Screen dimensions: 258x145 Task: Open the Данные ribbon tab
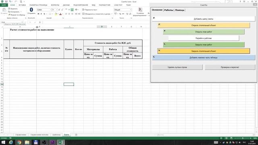(x=66, y=5)
